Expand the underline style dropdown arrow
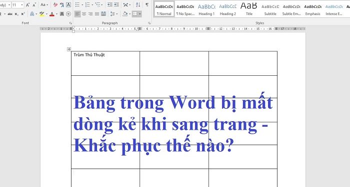Viewport: 350px width, 187px height. coord(4,14)
